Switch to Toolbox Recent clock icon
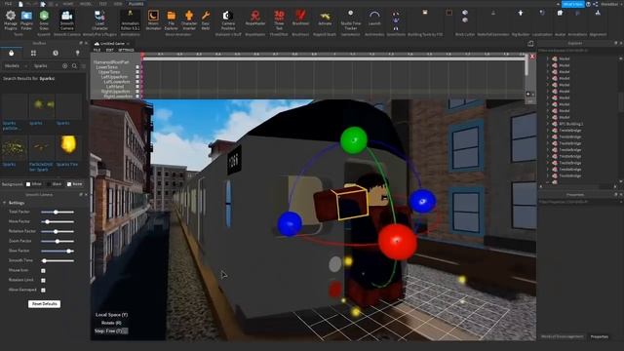 pyautogui.click(x=56, y=53)
